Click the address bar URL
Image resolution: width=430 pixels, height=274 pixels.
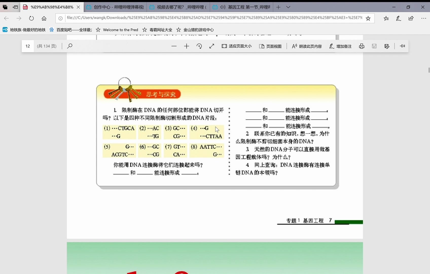(x=214, y=18)
